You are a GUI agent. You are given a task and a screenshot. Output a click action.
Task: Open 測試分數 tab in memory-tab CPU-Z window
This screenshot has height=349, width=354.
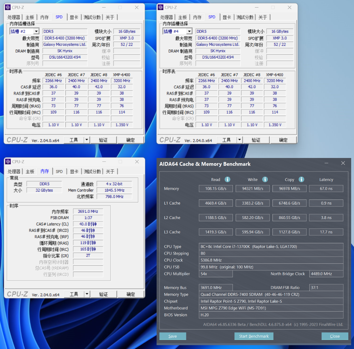92,171
